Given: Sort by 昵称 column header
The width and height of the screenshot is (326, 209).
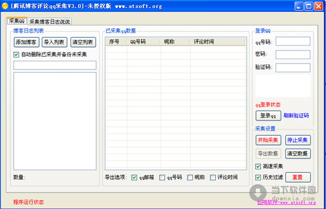Looking at the screenshot, I should pos(175,42).
